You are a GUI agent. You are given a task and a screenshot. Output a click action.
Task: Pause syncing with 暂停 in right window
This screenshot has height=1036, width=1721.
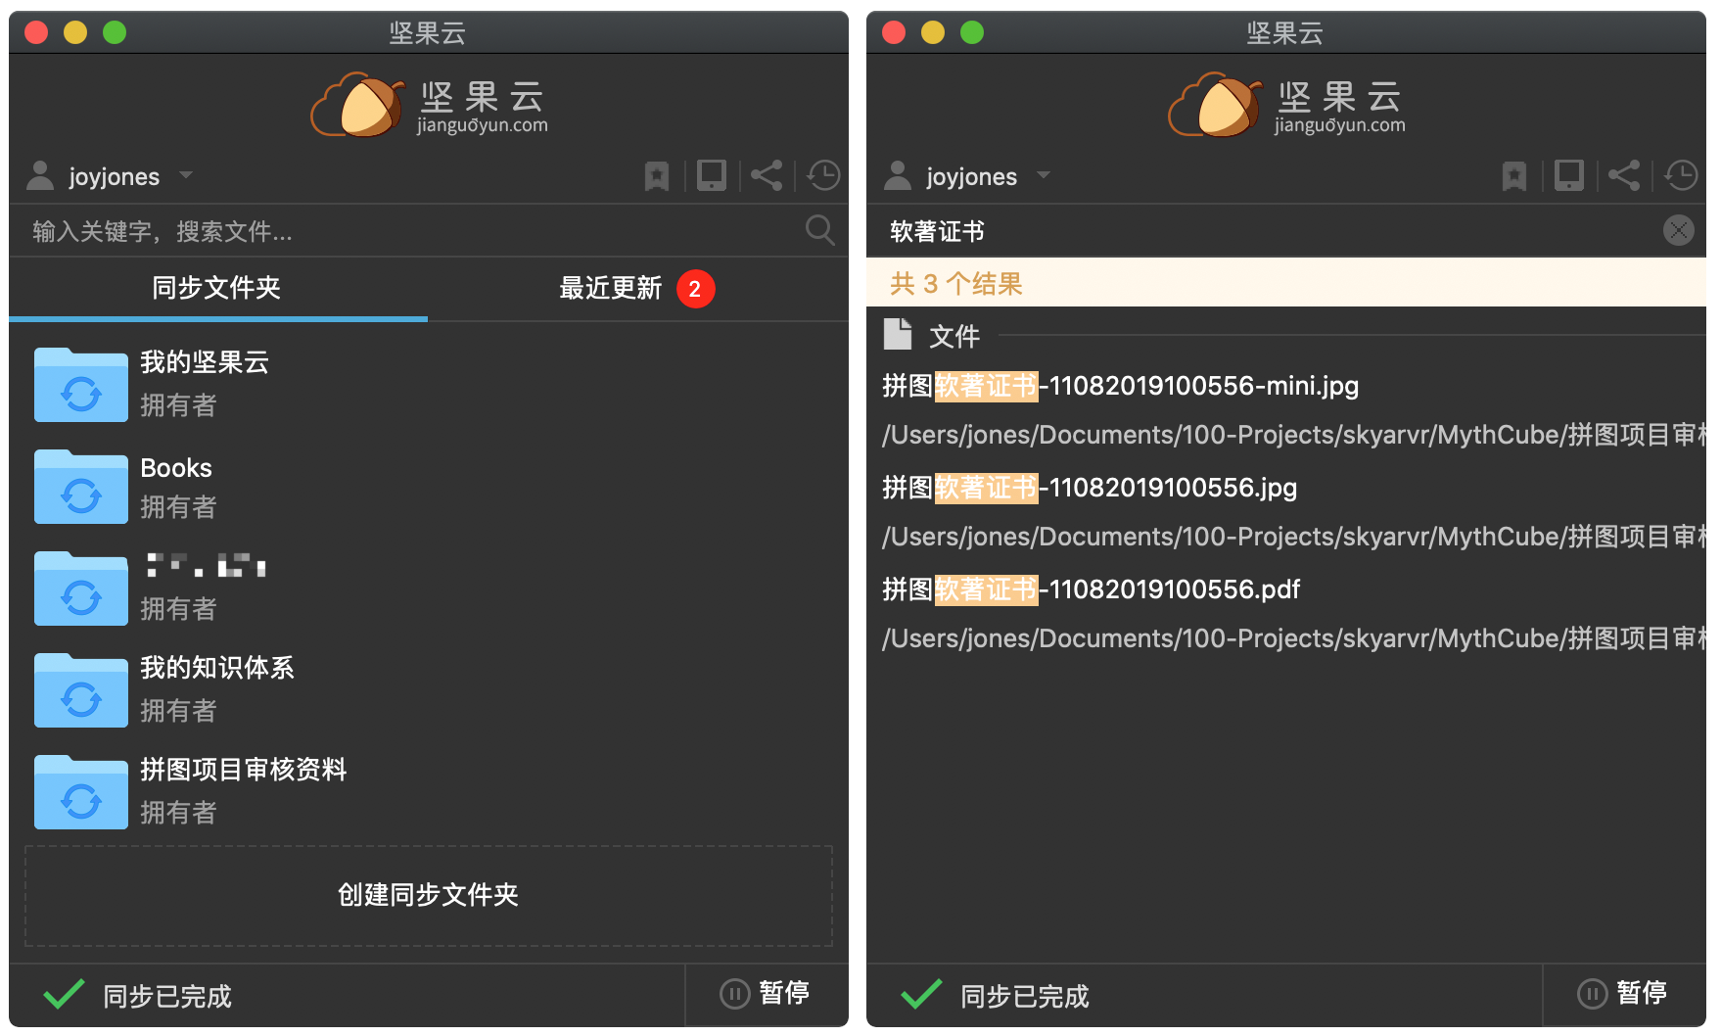click(x=1623, y=994)
